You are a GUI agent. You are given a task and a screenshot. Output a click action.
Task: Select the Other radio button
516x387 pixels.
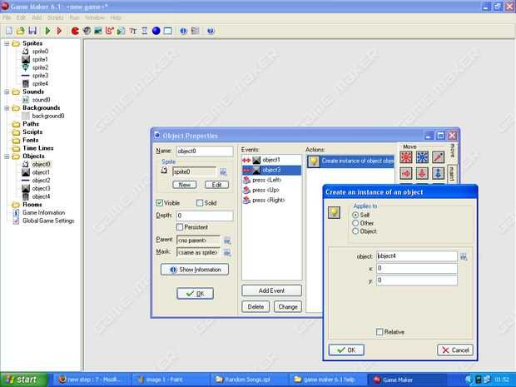coord(355,223)
